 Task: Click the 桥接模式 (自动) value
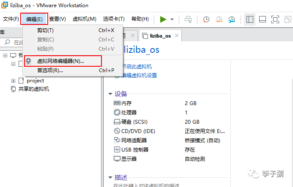pyautogui.click(x=203, y=140)
